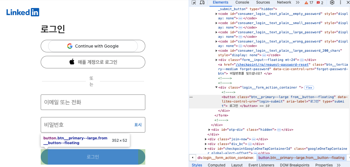Screen dimensions: 350x167
Task: Click ellipsis in the empty_password code node
Action: [x=240, y=18]
